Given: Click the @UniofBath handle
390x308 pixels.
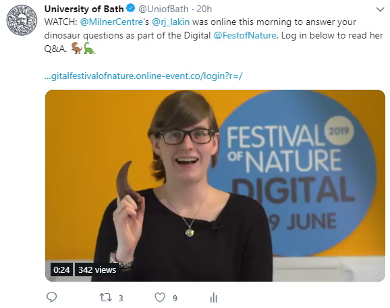Looking at the screenshot, I should pyautogui.click(x=163, y=9).
